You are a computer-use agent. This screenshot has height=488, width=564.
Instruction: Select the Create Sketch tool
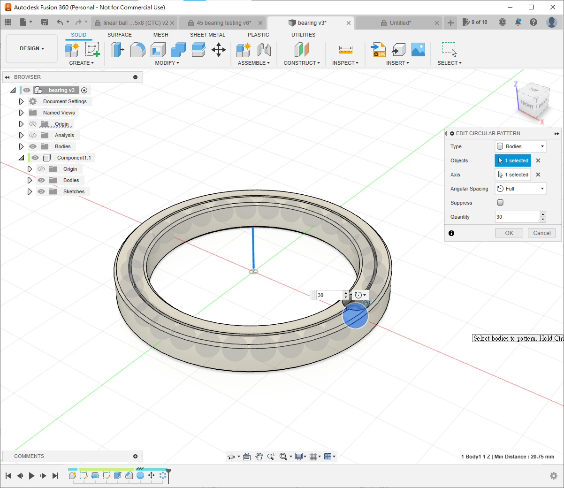[x=92, y=50]
